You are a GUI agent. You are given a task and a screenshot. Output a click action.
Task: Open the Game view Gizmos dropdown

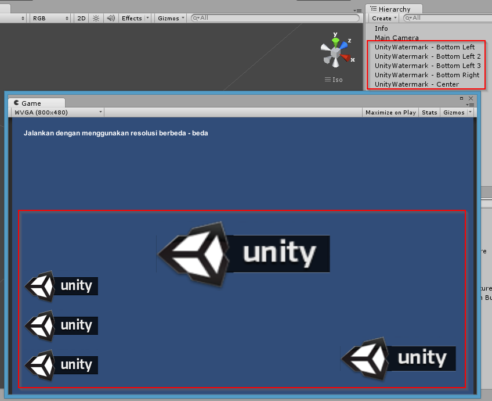(x=457, y=112)
